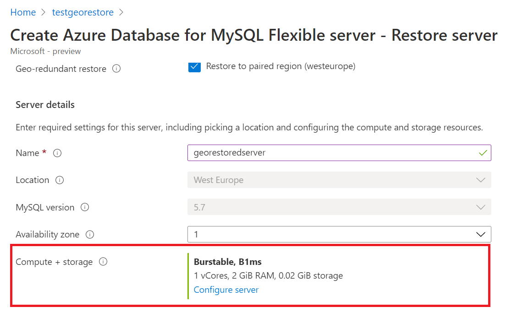
Task: Click info icon beside MySQL version
Action: [85, 207]
